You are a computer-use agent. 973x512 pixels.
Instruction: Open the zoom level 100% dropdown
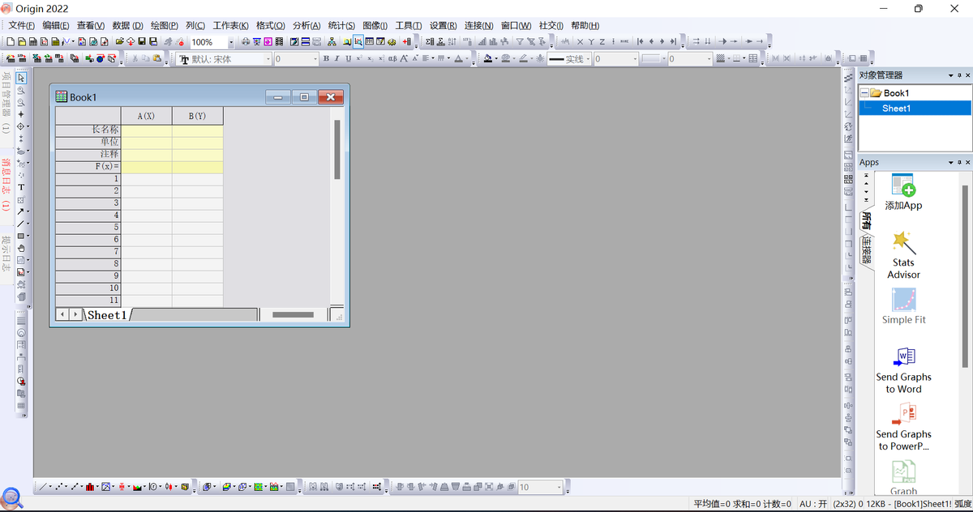coord(231,42)
